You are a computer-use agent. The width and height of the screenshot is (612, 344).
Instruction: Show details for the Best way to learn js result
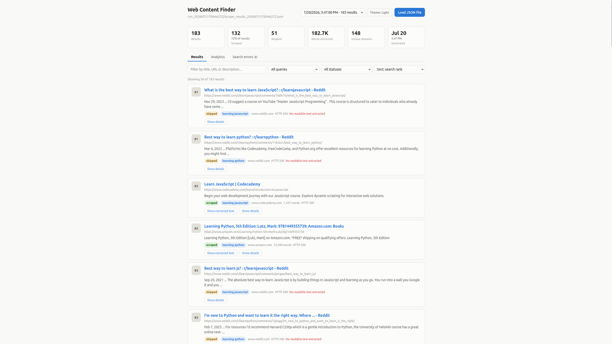(215, 300)
